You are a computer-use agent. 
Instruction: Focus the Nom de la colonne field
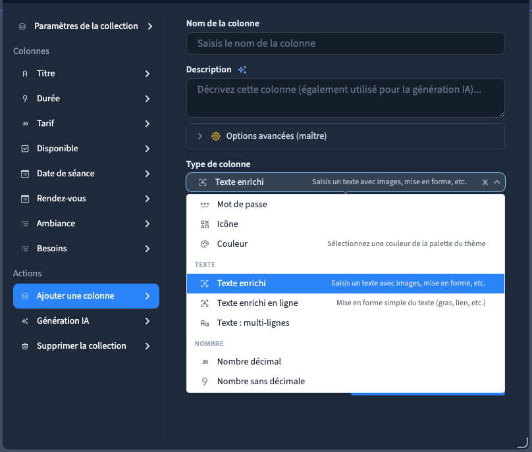point(346,43)
